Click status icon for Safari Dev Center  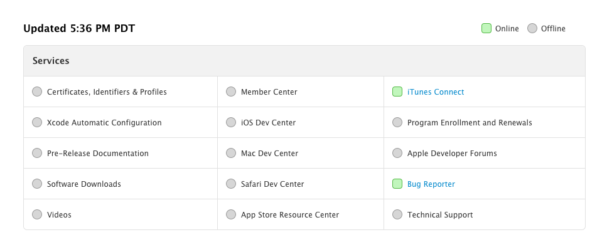[x=231, y=184]
